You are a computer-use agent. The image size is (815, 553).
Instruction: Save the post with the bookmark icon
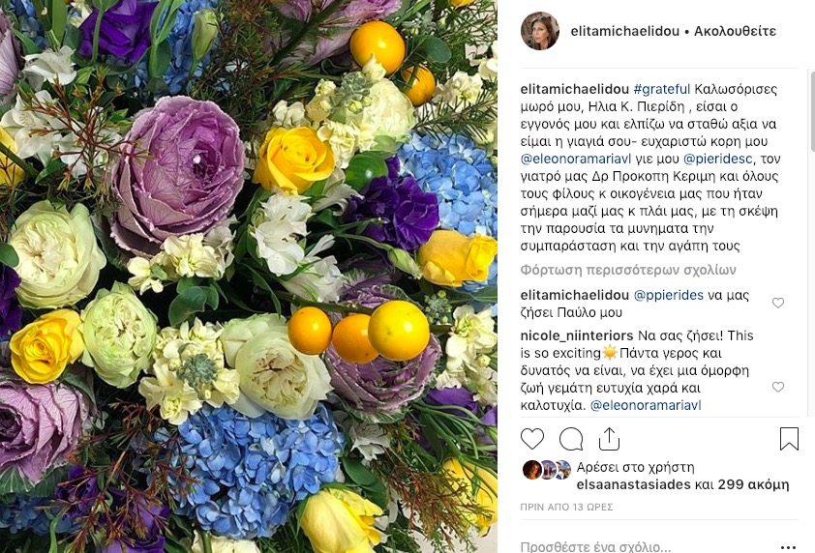tap(789, 438)
